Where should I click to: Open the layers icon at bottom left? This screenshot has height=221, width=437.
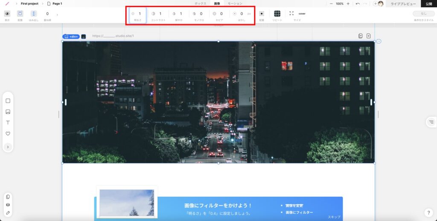[x=8, y=204]
